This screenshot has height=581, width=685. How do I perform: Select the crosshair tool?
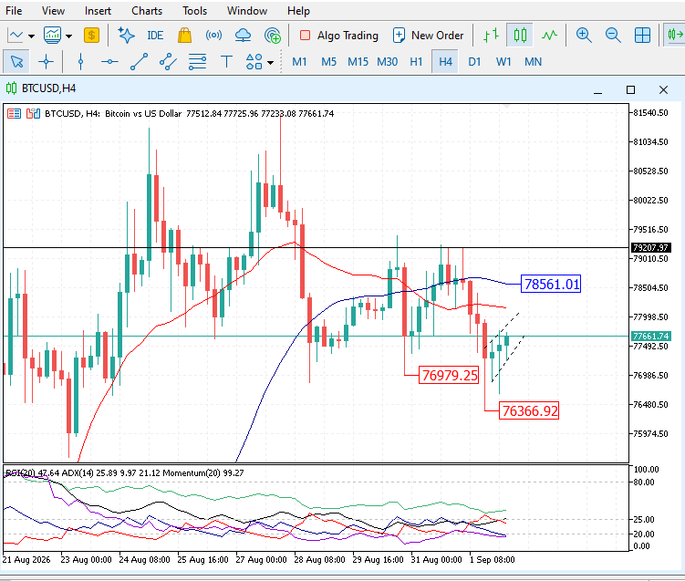[46, 62]
